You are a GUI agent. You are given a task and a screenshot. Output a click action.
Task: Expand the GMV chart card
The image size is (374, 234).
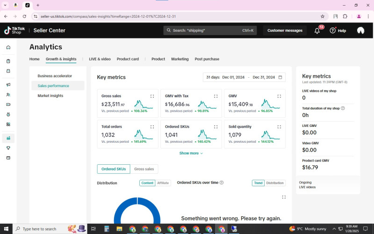click(279, 96)
